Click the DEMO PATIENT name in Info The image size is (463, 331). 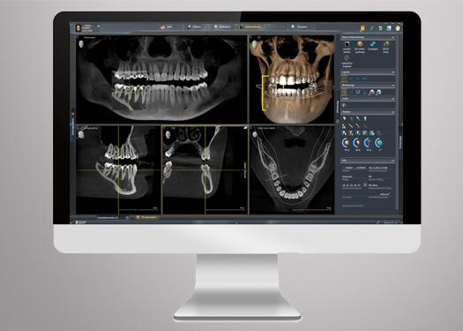coord(354,168)
